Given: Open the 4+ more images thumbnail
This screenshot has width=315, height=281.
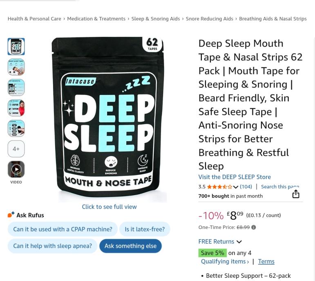Looking at the screenshot, I should pos(16,149).
